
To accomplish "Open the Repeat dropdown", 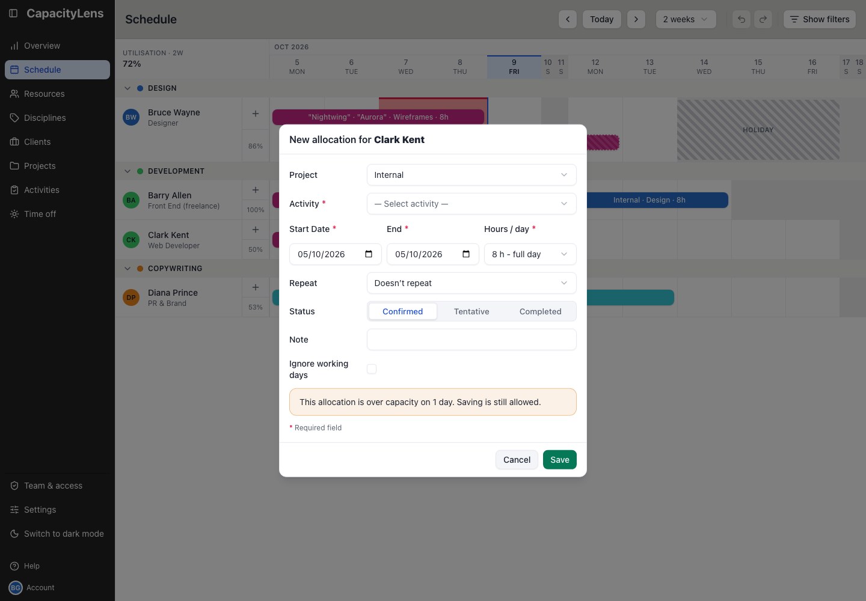I will pyautogui.click(x=471, y=283).
